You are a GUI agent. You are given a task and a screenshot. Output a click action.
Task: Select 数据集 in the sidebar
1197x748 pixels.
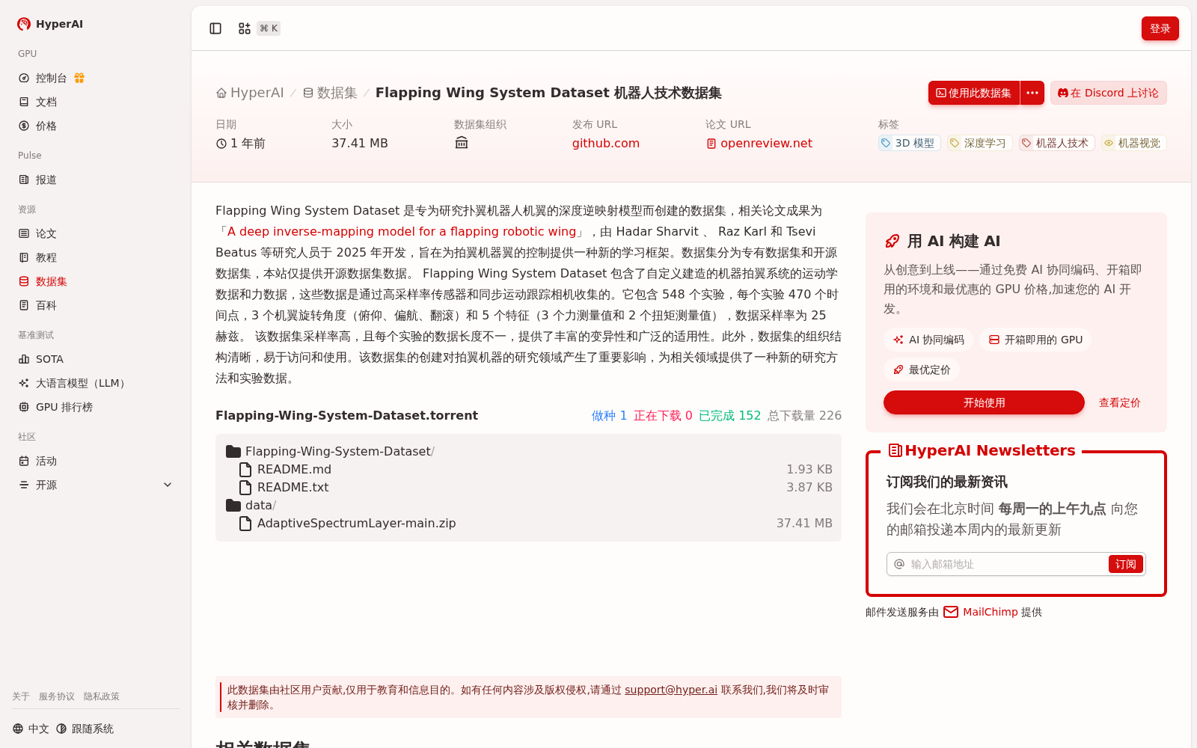pyautogui.click(x=95, y=281)
